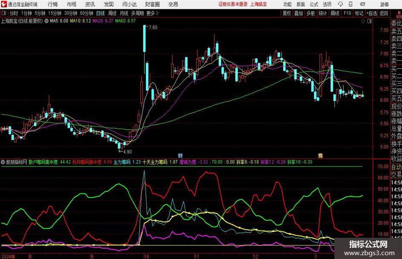Click the MA10: 6.12 label

point(80,21)
